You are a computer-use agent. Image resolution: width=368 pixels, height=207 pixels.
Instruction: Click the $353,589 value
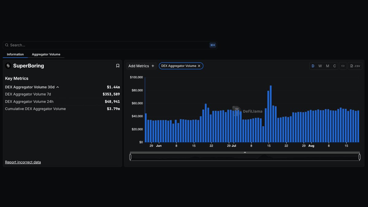[x=111, y=94]
